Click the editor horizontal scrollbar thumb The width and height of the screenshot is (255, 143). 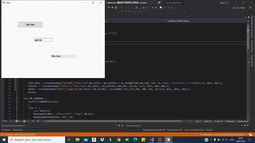point(113,121)
